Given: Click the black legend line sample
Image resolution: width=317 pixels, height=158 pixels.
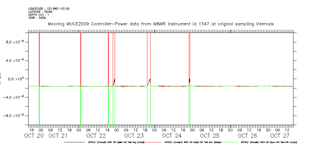Looking at the screenshot, I should (74, 142).
